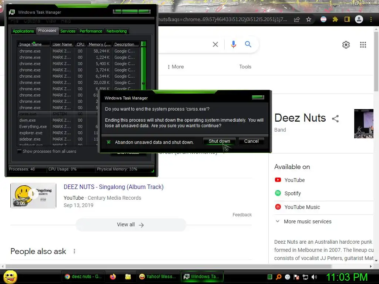Open the folder icon on the taskbar

coord(128,277)
